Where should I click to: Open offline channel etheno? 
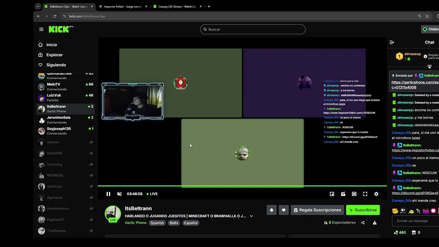[x=66, y=142]
